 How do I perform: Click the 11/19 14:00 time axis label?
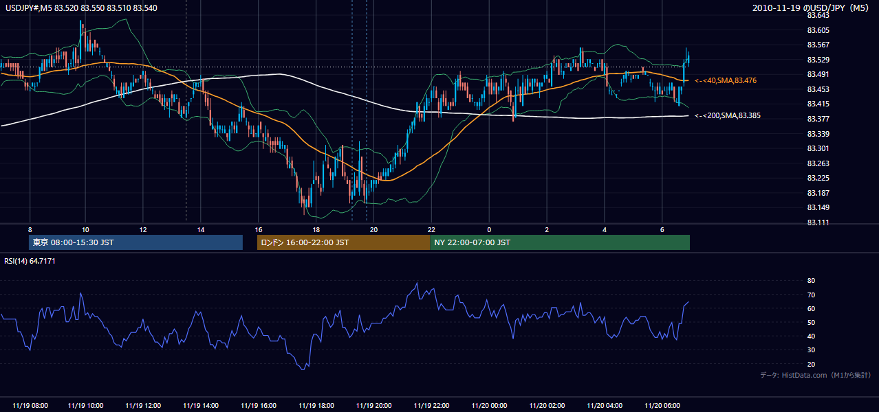(201, 406)
